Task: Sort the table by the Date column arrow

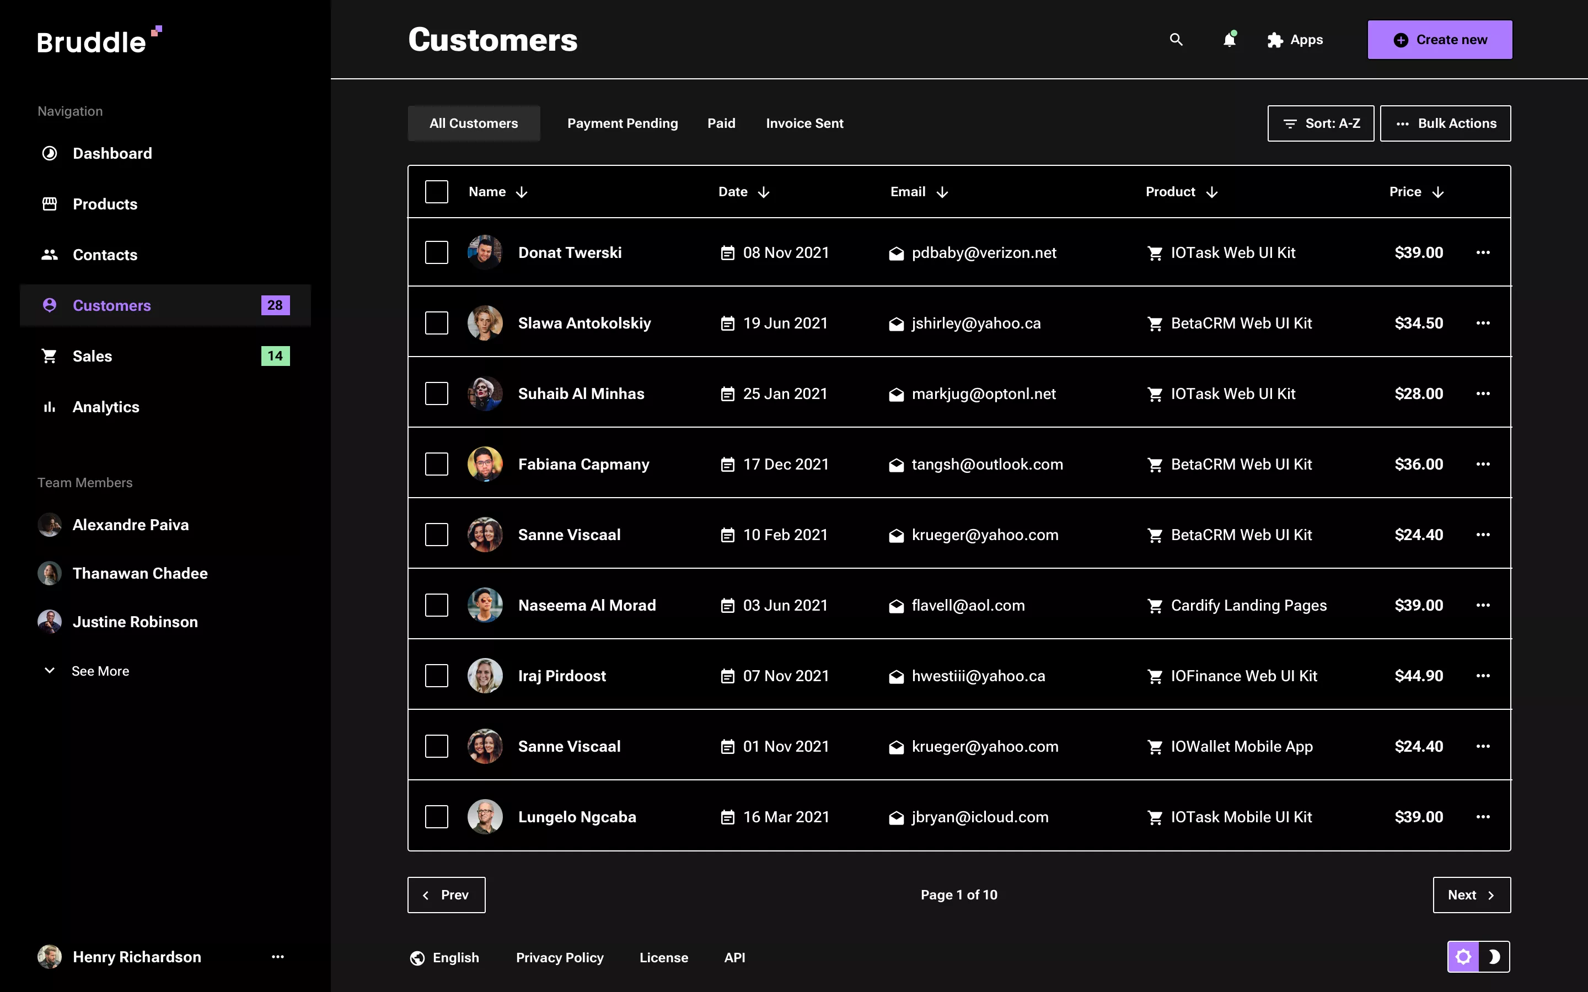Action: [x=764, y=192]
